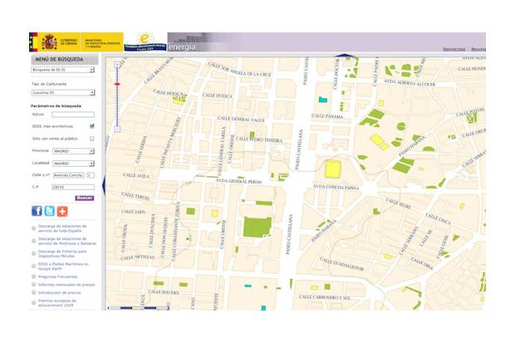The width and height of the screenshot is (515, 343).
Task: Toggle the EESS más económicas checkbox
Action: click(92, 126)
